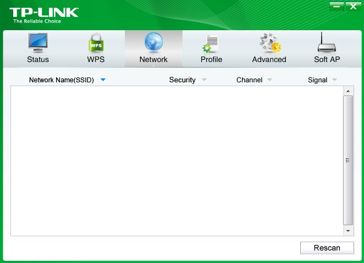
Task: Click the Signal column header text
Action: click(x=317, y=80)
